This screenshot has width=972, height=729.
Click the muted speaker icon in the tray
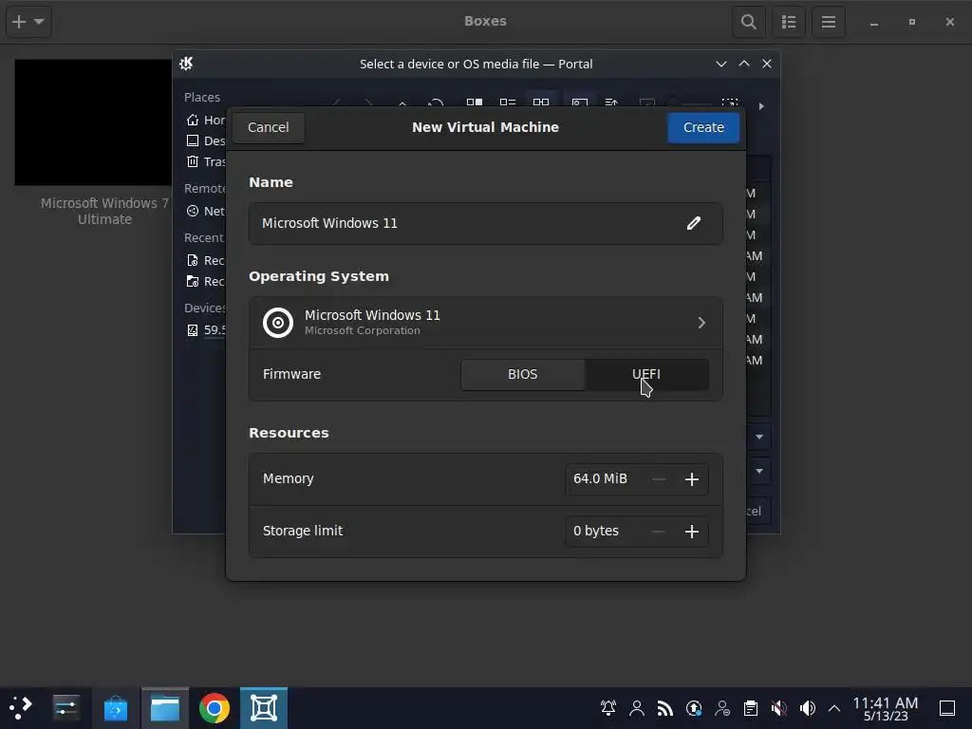(779, 708)
